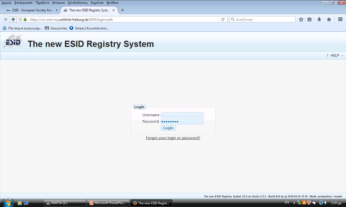This screenshot has width=346, height=207.
Task: Open ΜΑΡΙΑ (E:) taskbar window
Action: coord(65,203)
